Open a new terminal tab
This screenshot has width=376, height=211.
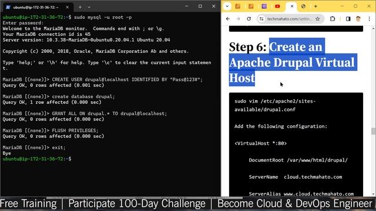click(x=80, y=7)
